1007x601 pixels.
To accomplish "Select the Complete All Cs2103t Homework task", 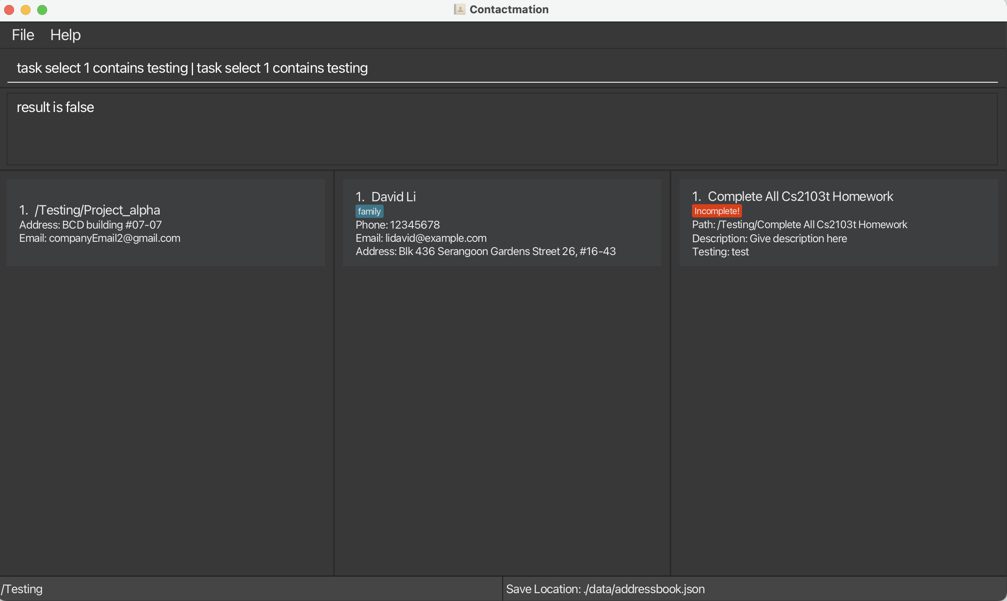I will pos(838,223).
